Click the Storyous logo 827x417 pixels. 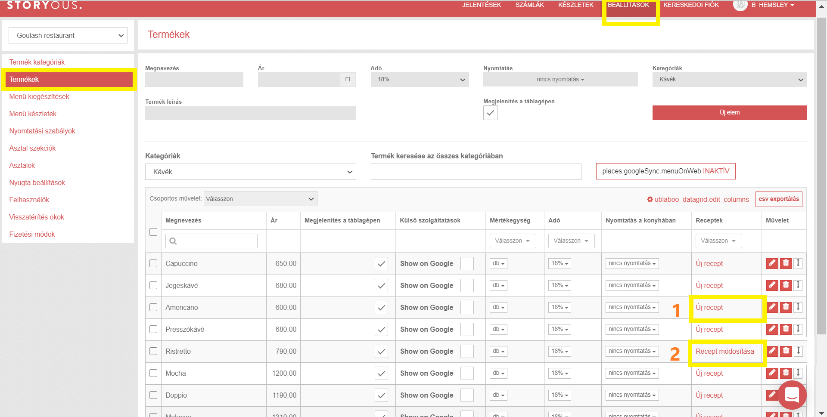[x=44, y=5]
